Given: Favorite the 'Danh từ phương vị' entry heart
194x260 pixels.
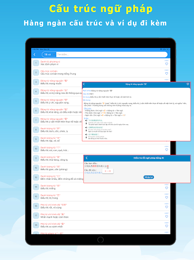Looking at the screenshot, I should (x=166, y=64).
